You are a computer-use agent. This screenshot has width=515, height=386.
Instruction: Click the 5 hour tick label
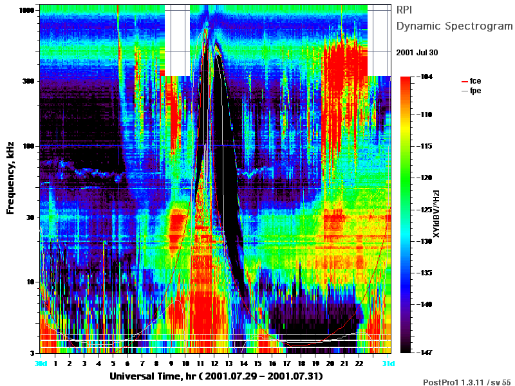coord(113,363)
